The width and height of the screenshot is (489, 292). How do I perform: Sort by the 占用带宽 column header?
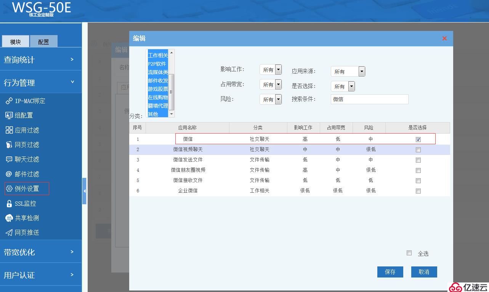(x=336, y=127)
